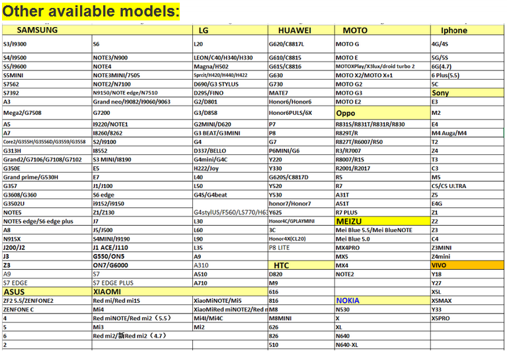Screen dimensions: 507x351
Task: Select Nokia cell "N530"
Action: [x=383, y=309]
